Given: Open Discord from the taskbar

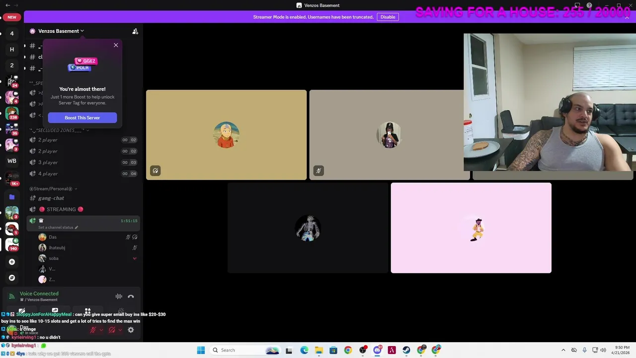Looking at the screenshot, I should [x=377, y=350].
